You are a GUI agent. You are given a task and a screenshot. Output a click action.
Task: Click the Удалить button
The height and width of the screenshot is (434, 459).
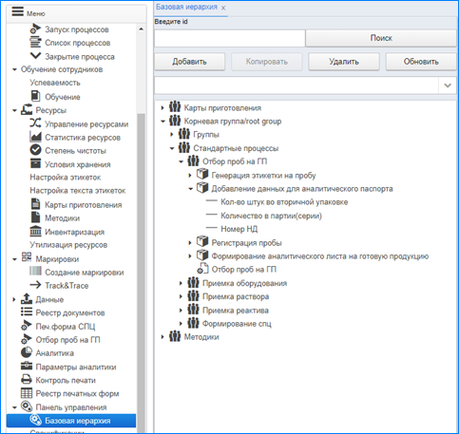pos(344,62)
